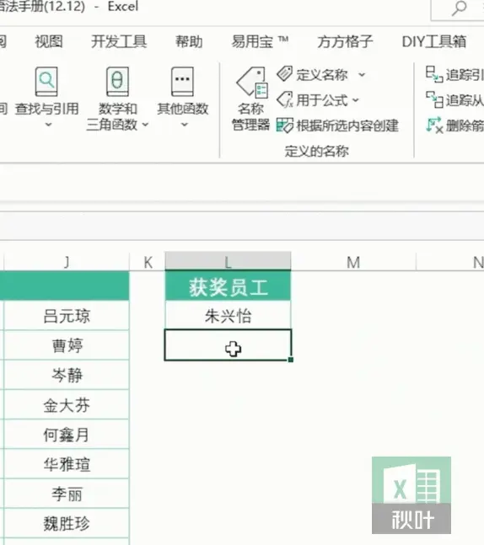
Task: Select the cell containing 李丽
Action: (67, 494)
